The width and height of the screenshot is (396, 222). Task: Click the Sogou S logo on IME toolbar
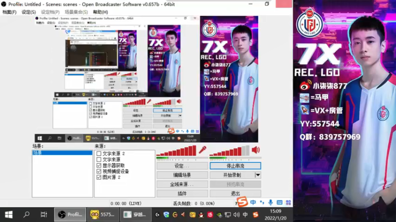coord(242,202)
